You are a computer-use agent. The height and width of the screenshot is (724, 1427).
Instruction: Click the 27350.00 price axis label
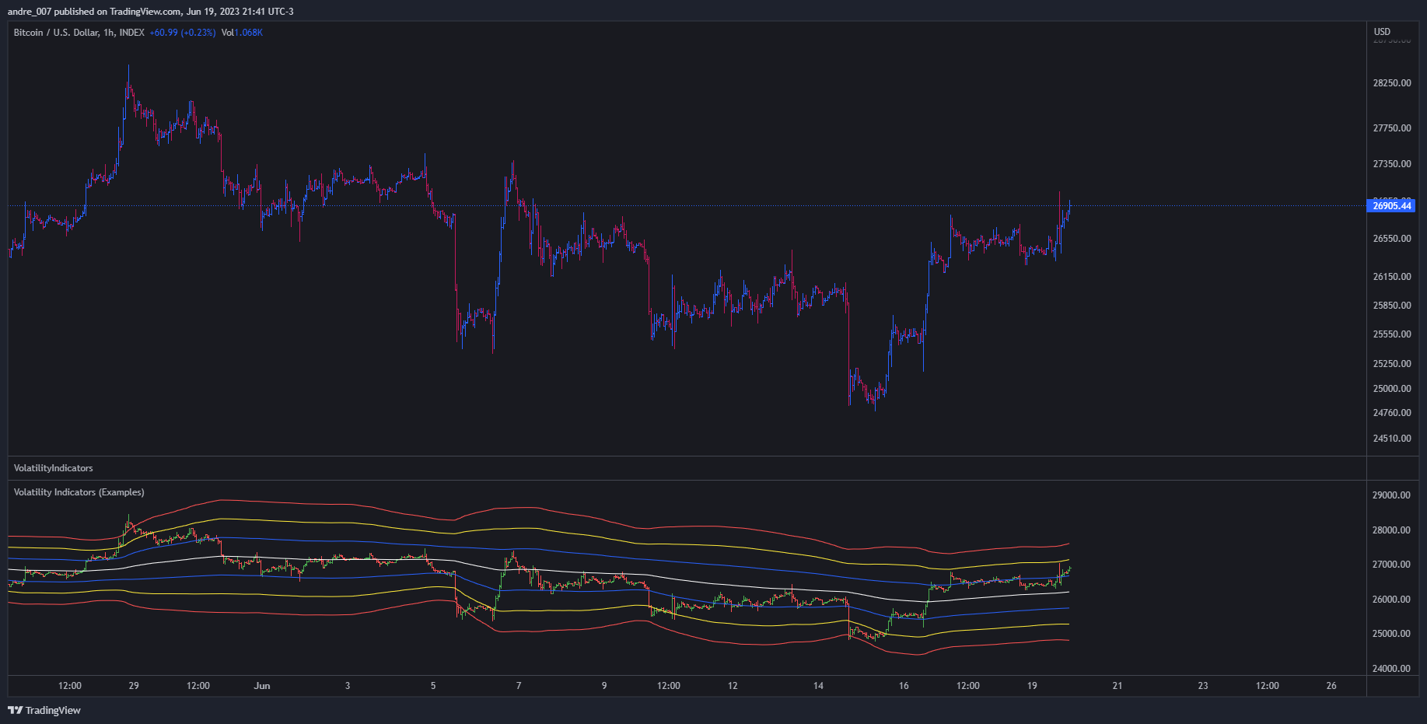click(1392, 164)
